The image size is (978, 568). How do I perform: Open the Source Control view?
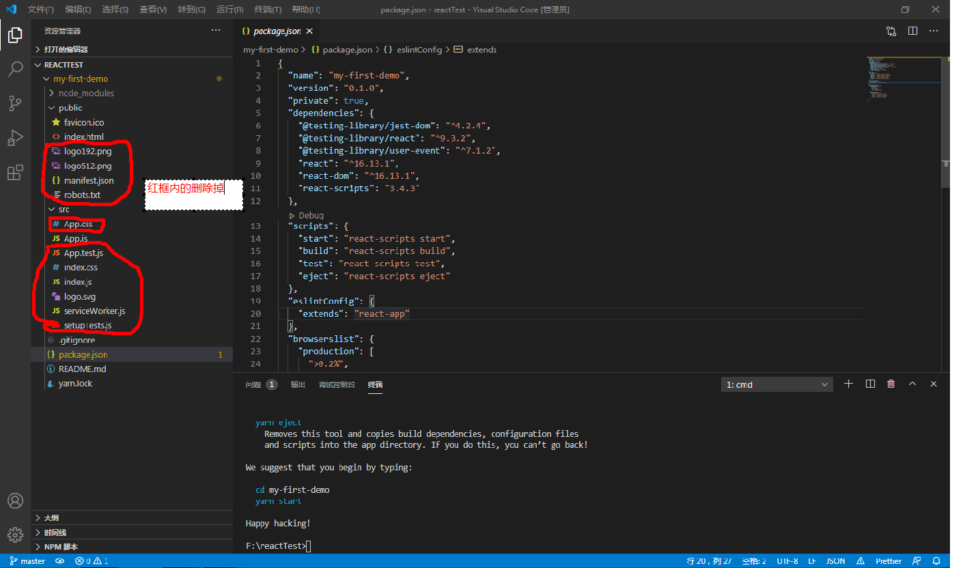pyautogui.click(x=15, y=104)
